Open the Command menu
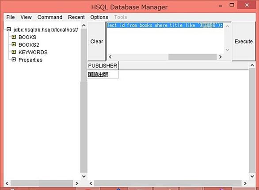 50,17
